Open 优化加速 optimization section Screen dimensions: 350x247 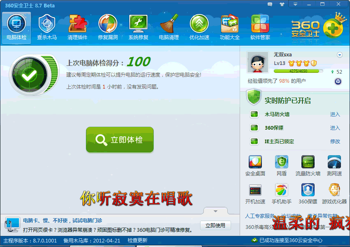[199, 28]
